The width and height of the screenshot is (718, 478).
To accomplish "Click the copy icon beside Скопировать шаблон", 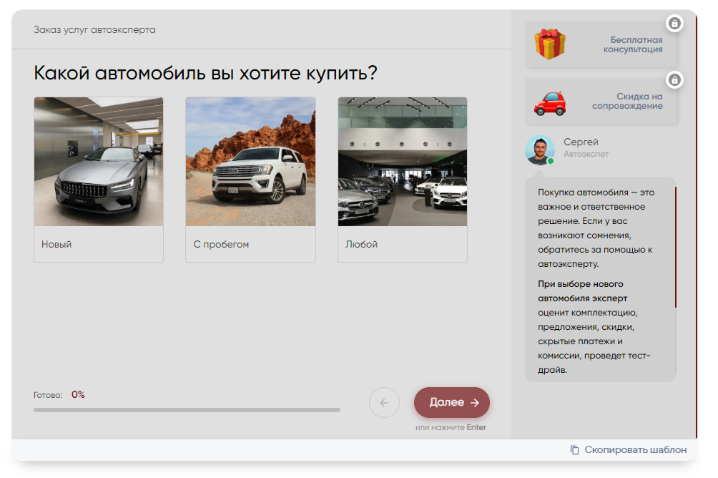I will click(x=575, y=450).
